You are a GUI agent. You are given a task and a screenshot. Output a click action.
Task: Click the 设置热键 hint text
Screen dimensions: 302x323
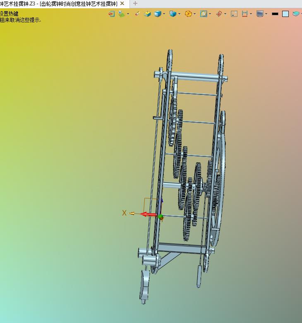[9, 14]
